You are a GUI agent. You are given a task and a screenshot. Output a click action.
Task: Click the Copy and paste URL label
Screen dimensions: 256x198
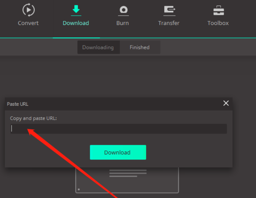click(33, 118)
